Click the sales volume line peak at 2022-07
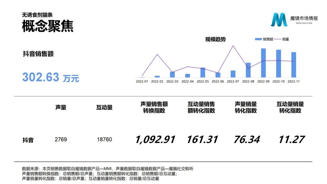Screen dimensions: 327x184 coord(233,46)
